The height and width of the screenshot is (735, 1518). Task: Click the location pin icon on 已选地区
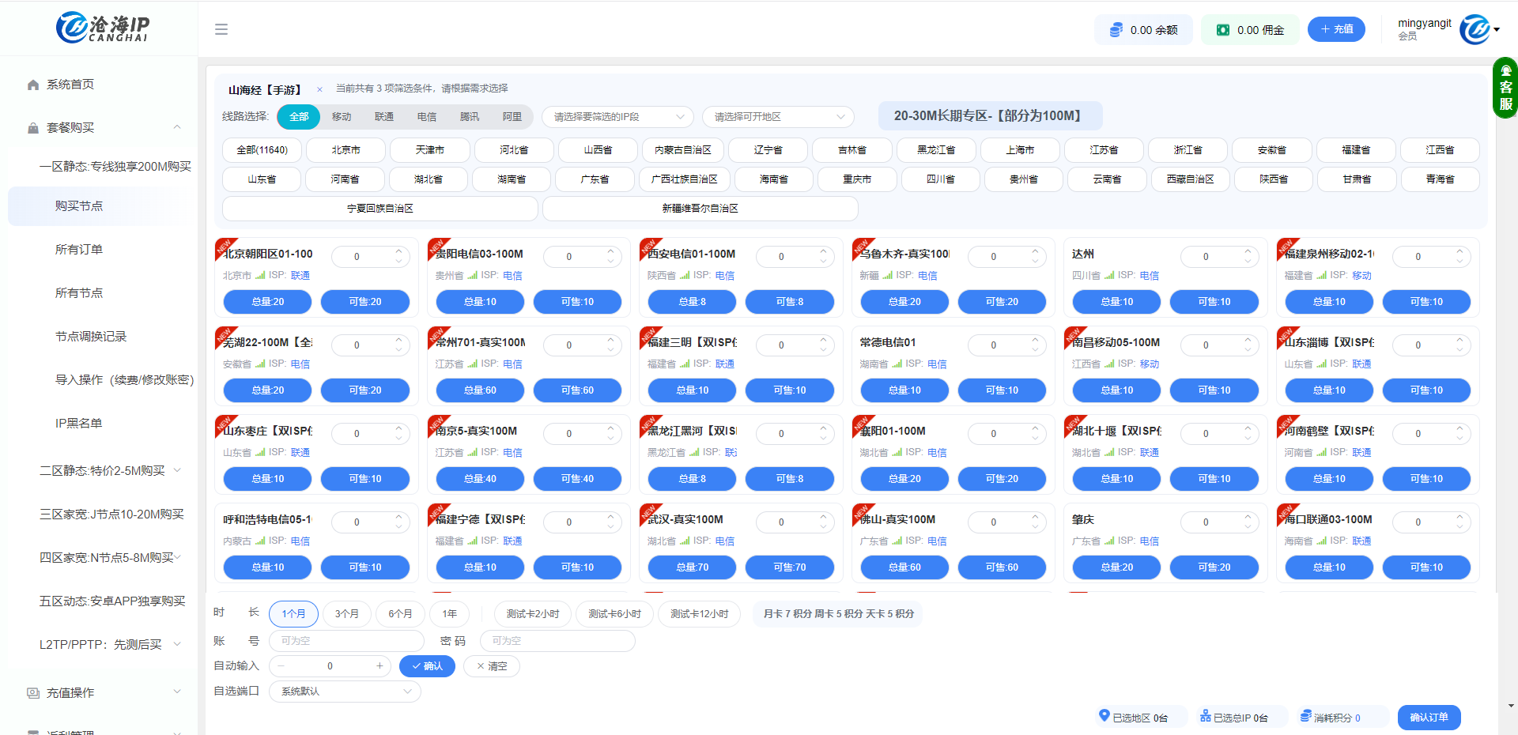(x=1105, y=717)
